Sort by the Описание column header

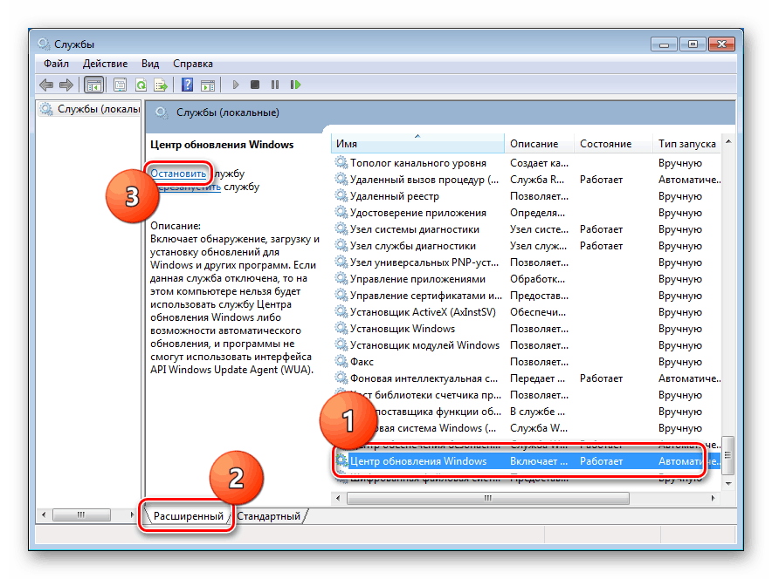click(539, 144)
